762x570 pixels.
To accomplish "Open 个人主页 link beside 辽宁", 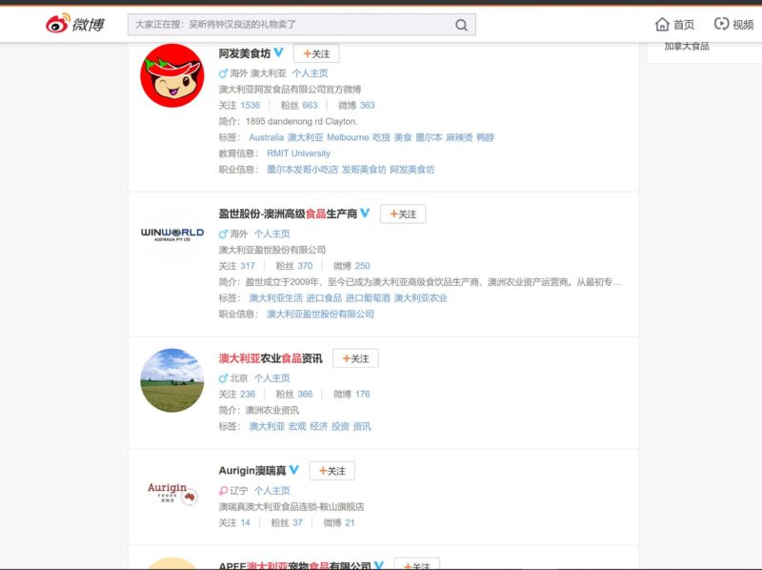I will 271,491.
